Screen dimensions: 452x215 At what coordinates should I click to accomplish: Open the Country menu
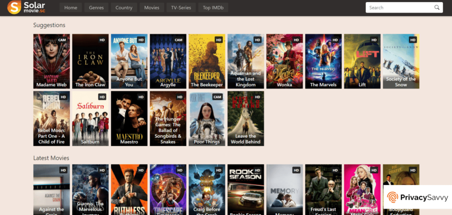[x=124, y=8]
